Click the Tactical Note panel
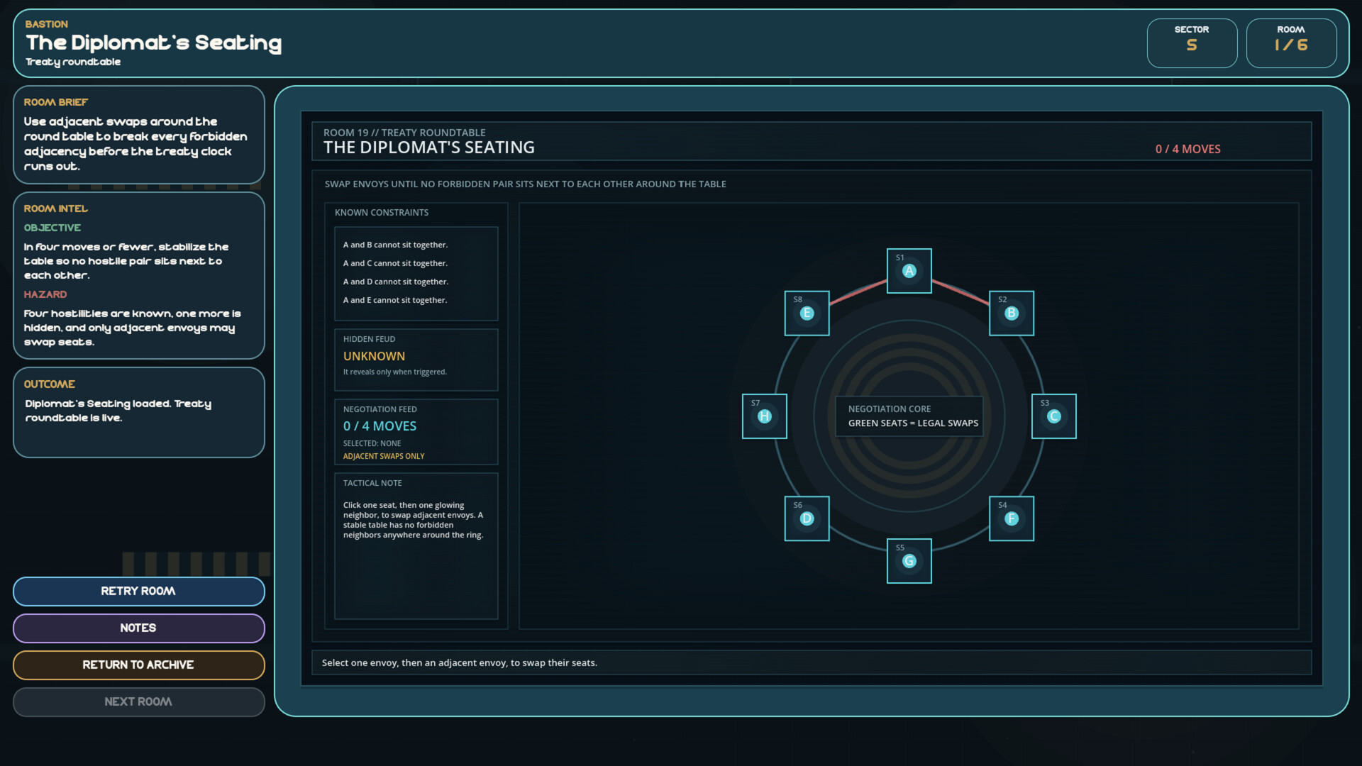Screen dimensions: 1362x766 pos(416,545)
